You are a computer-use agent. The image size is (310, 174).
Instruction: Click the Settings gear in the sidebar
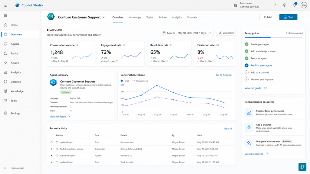tap(5, 113)
